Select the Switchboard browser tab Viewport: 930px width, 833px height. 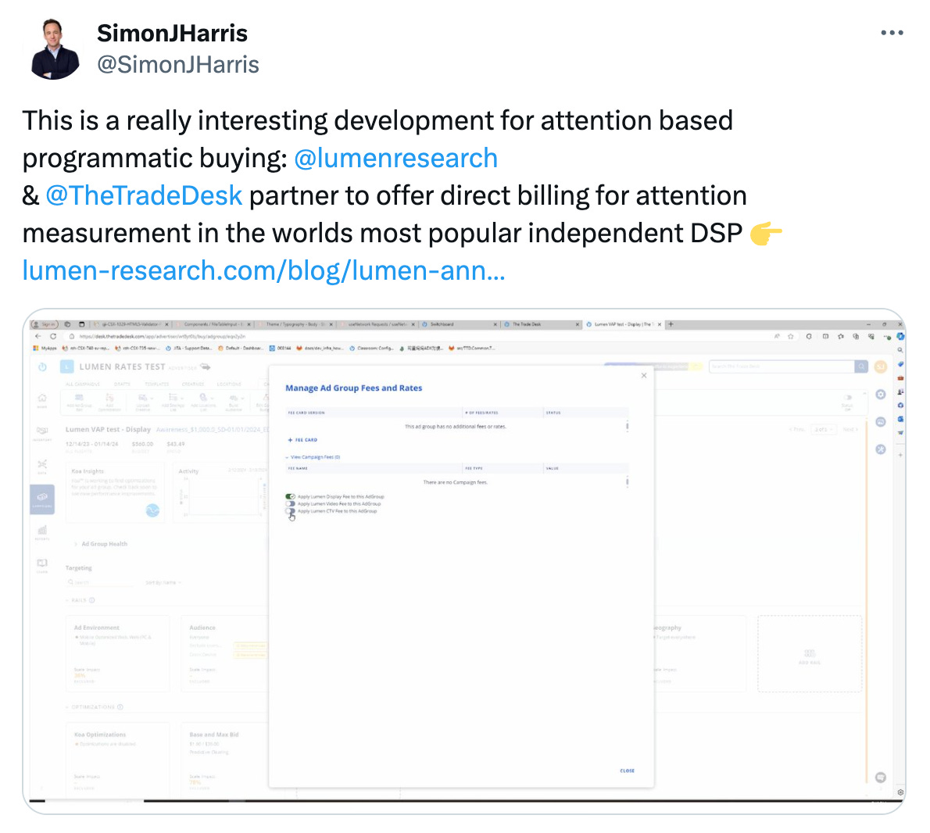coord(458,324)
